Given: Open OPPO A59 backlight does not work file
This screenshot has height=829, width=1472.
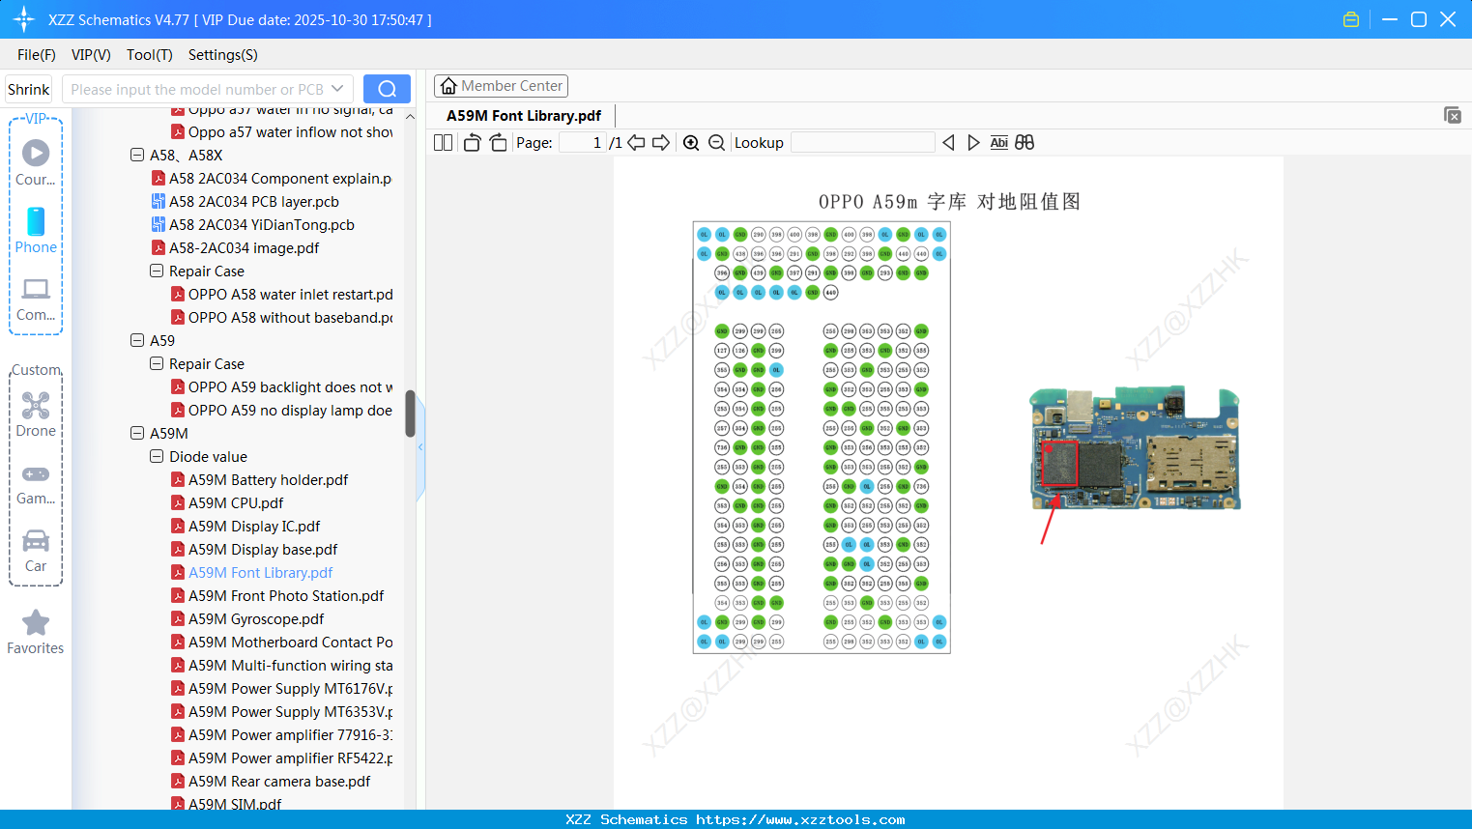Looking at the screenshot, I should (x=282, y=386).
